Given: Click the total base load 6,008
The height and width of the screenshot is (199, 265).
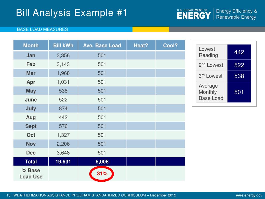Looking at the screenshot, I should (102, 162).
